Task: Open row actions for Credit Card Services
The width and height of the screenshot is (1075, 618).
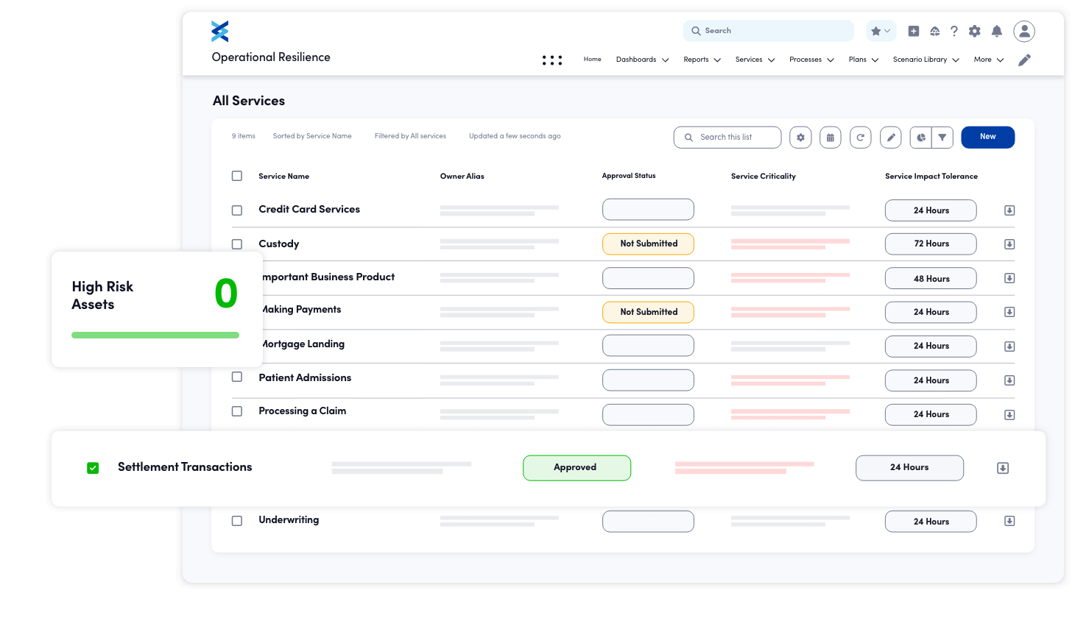Action: point(1009,210)
